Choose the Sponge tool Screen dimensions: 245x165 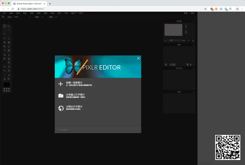pos(9,59)
